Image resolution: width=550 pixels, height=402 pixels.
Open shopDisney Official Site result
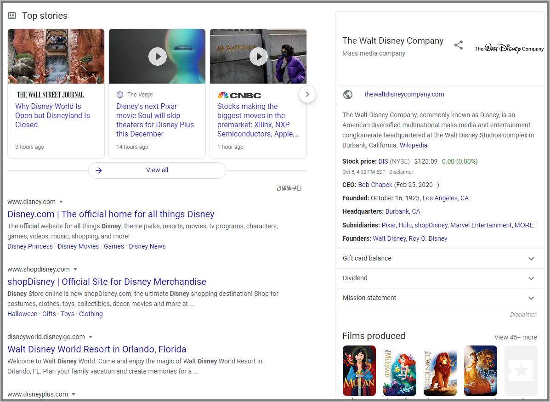tap(107, 282)
